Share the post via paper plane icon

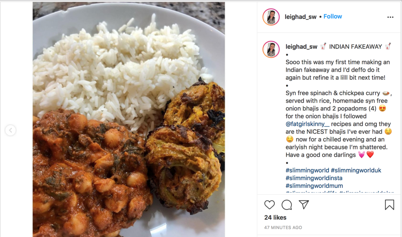(x=304, y=204)
